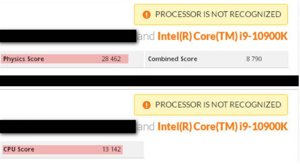Click the top 'Processor is not recognized' banner

click(x=211, y=15)
